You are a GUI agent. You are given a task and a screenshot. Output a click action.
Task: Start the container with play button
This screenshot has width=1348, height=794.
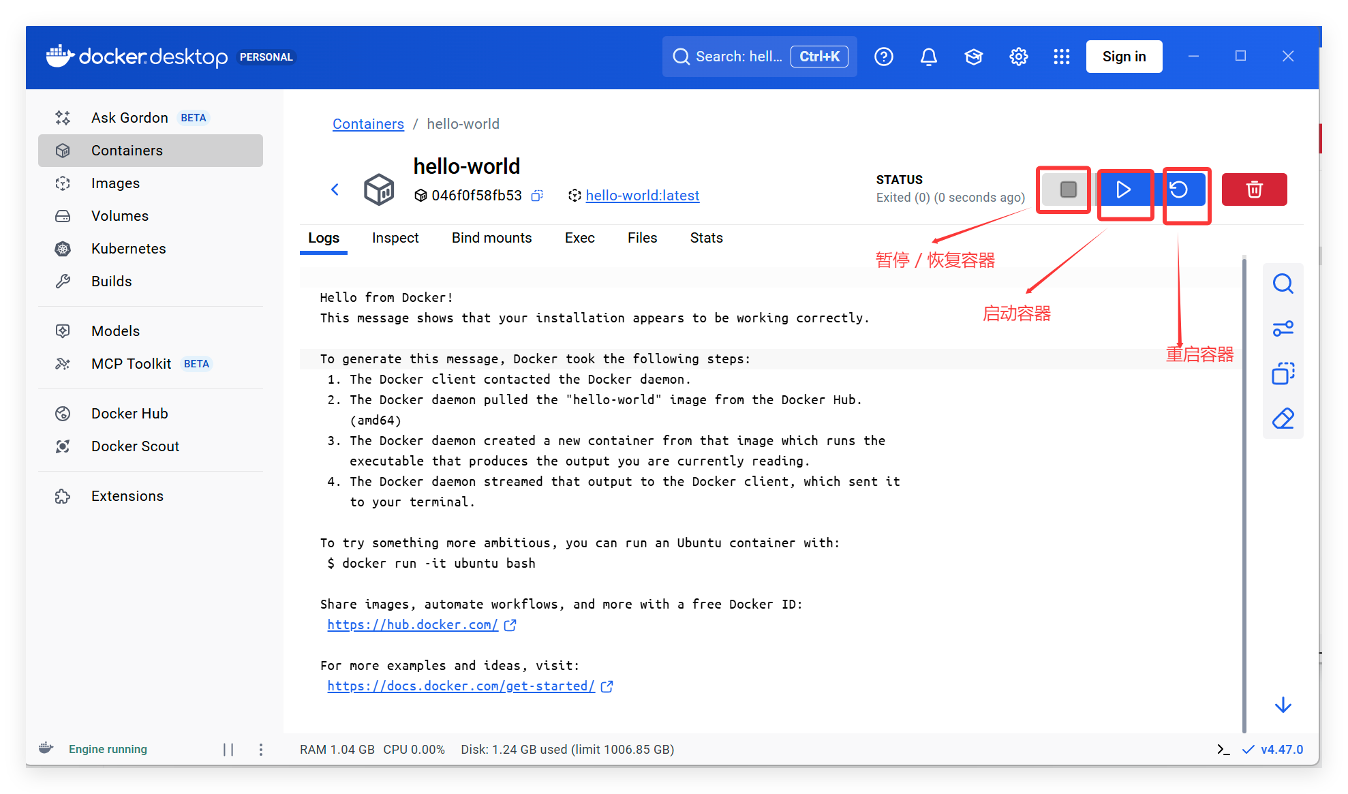1123,189
